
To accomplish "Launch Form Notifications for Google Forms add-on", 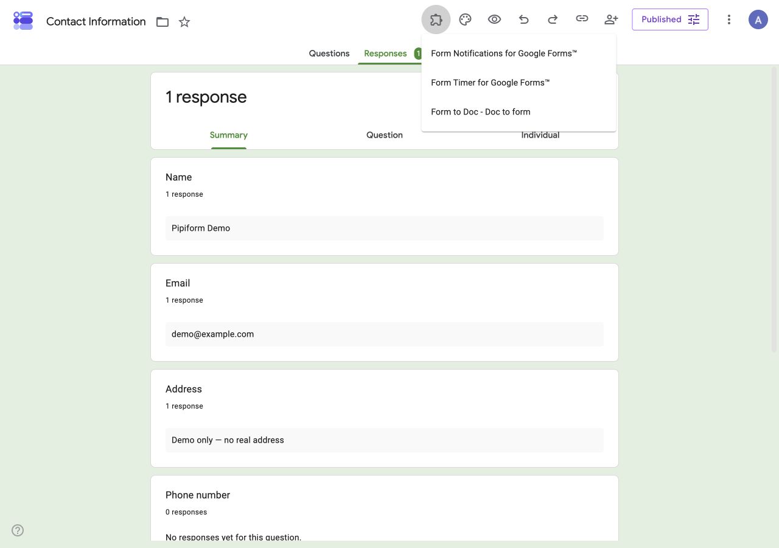I will pos(519,54).
